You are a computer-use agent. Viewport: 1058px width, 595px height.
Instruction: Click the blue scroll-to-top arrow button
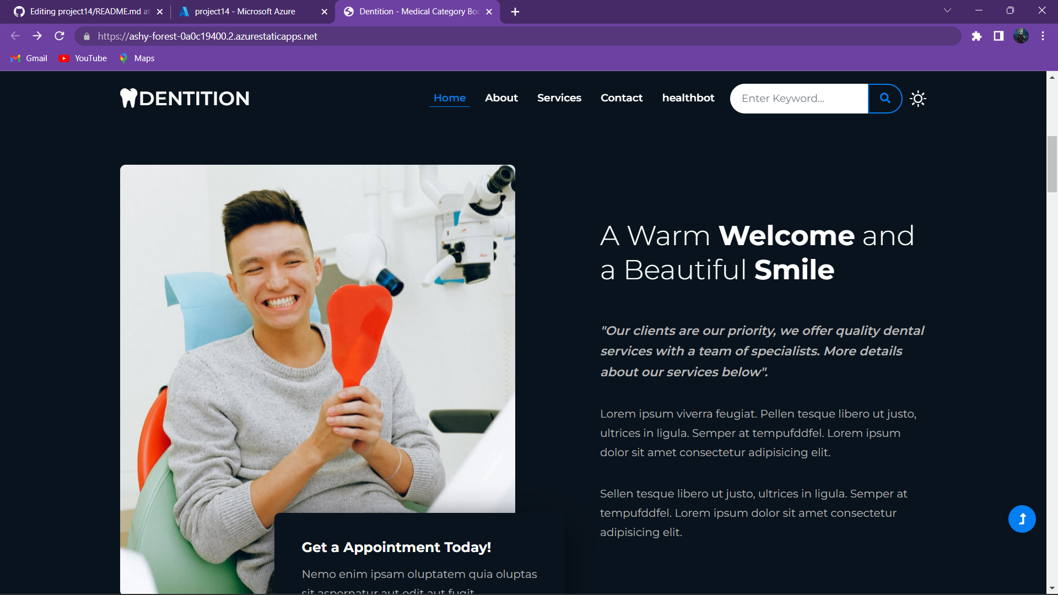pyautogui.click(x=1022, y=519)
